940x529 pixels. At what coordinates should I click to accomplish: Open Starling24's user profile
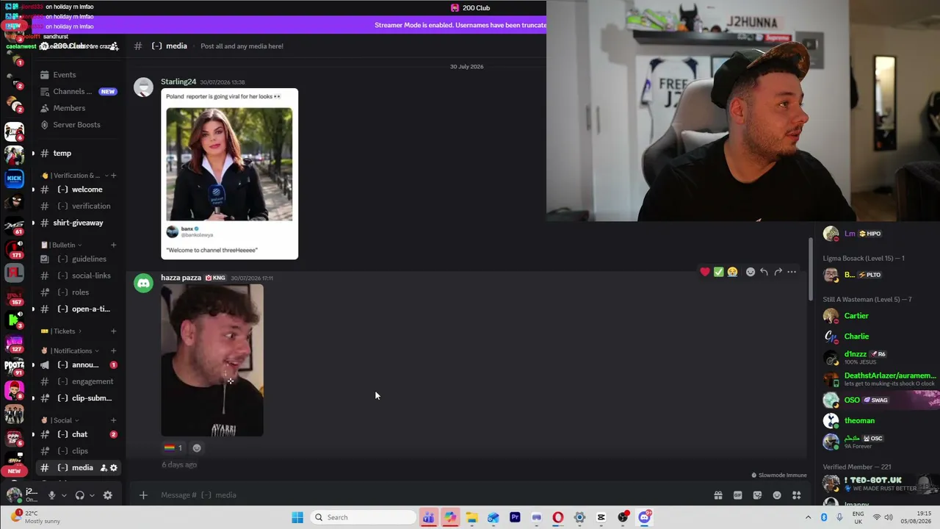point(178,82)
